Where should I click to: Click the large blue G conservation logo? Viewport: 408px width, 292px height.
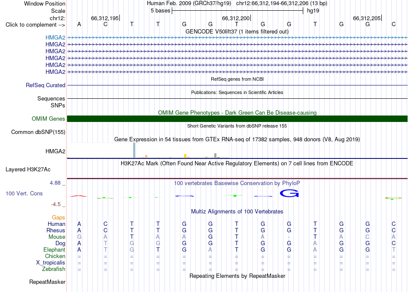(x=289, y=193)
